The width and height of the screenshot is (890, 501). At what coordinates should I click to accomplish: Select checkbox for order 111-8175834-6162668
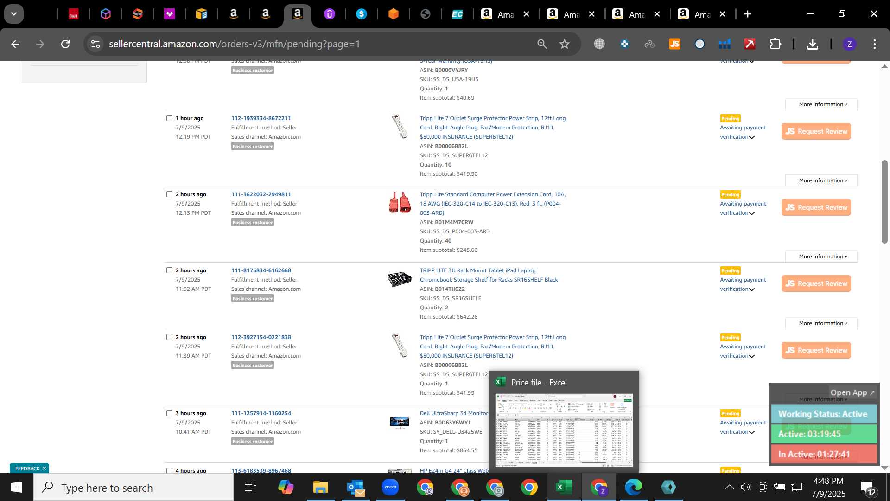[x=169, y=270]
